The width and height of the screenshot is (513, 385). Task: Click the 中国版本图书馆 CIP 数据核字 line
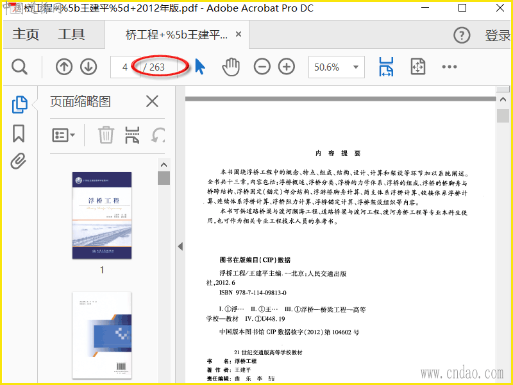click(x=289, y=332)
